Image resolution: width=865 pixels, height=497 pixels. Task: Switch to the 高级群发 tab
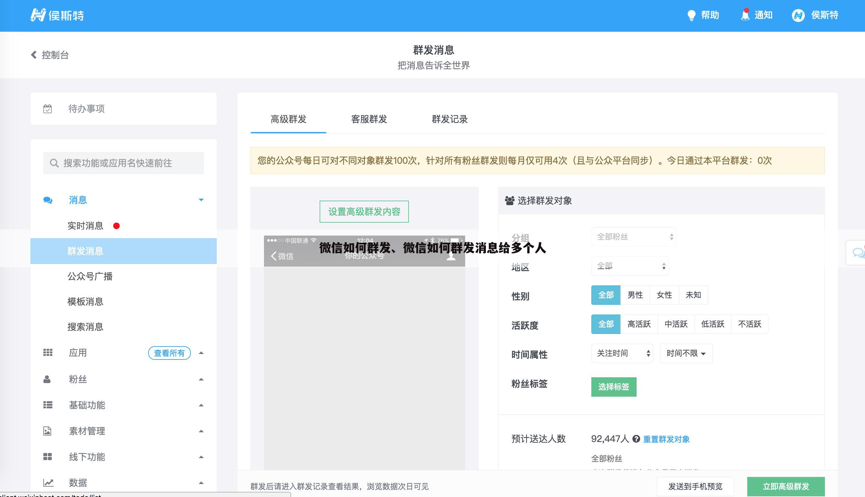(x=288, y=119)
